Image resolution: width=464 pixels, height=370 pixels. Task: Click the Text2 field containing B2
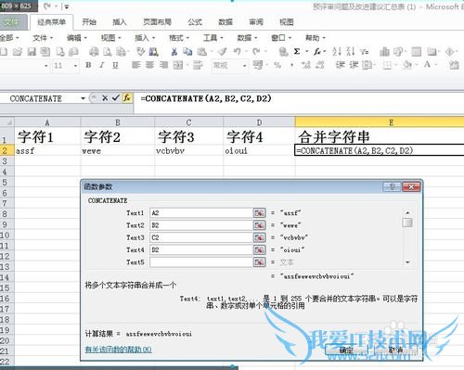coord(201,225)
